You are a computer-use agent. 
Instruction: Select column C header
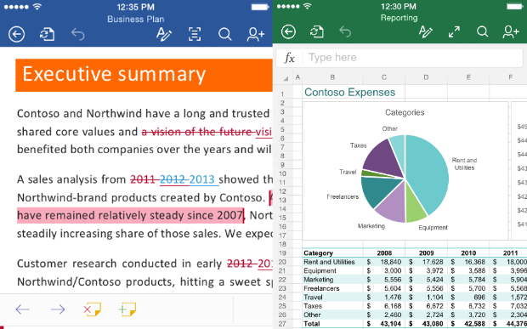(x=384, y=77)
